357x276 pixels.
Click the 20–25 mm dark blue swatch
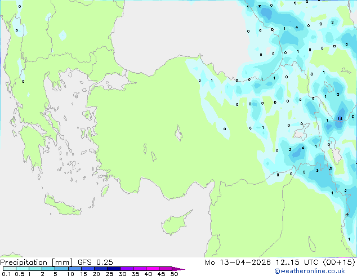pos(101,269)
